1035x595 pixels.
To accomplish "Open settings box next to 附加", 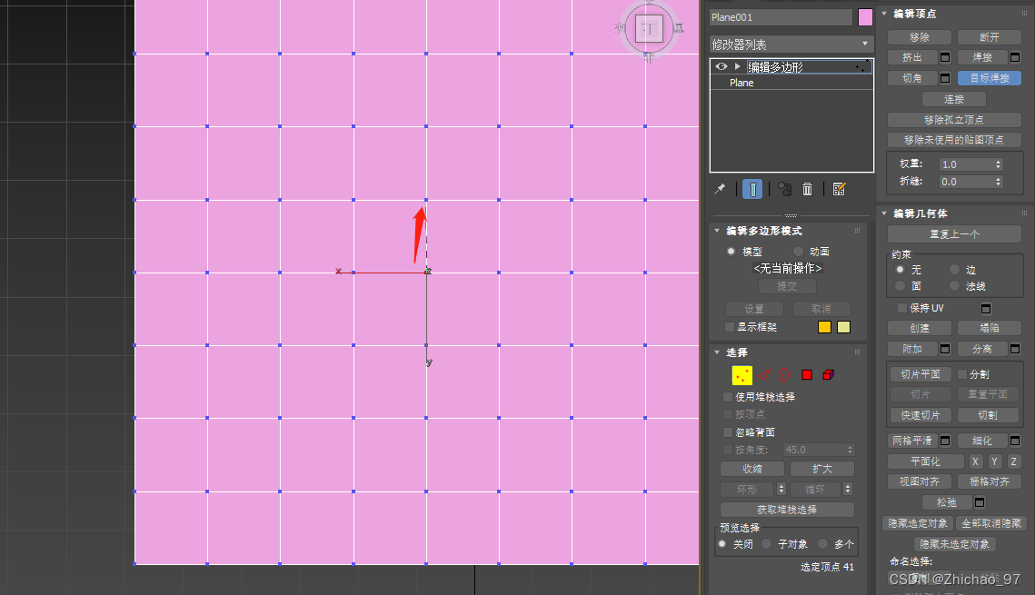I will click(945, 349).
